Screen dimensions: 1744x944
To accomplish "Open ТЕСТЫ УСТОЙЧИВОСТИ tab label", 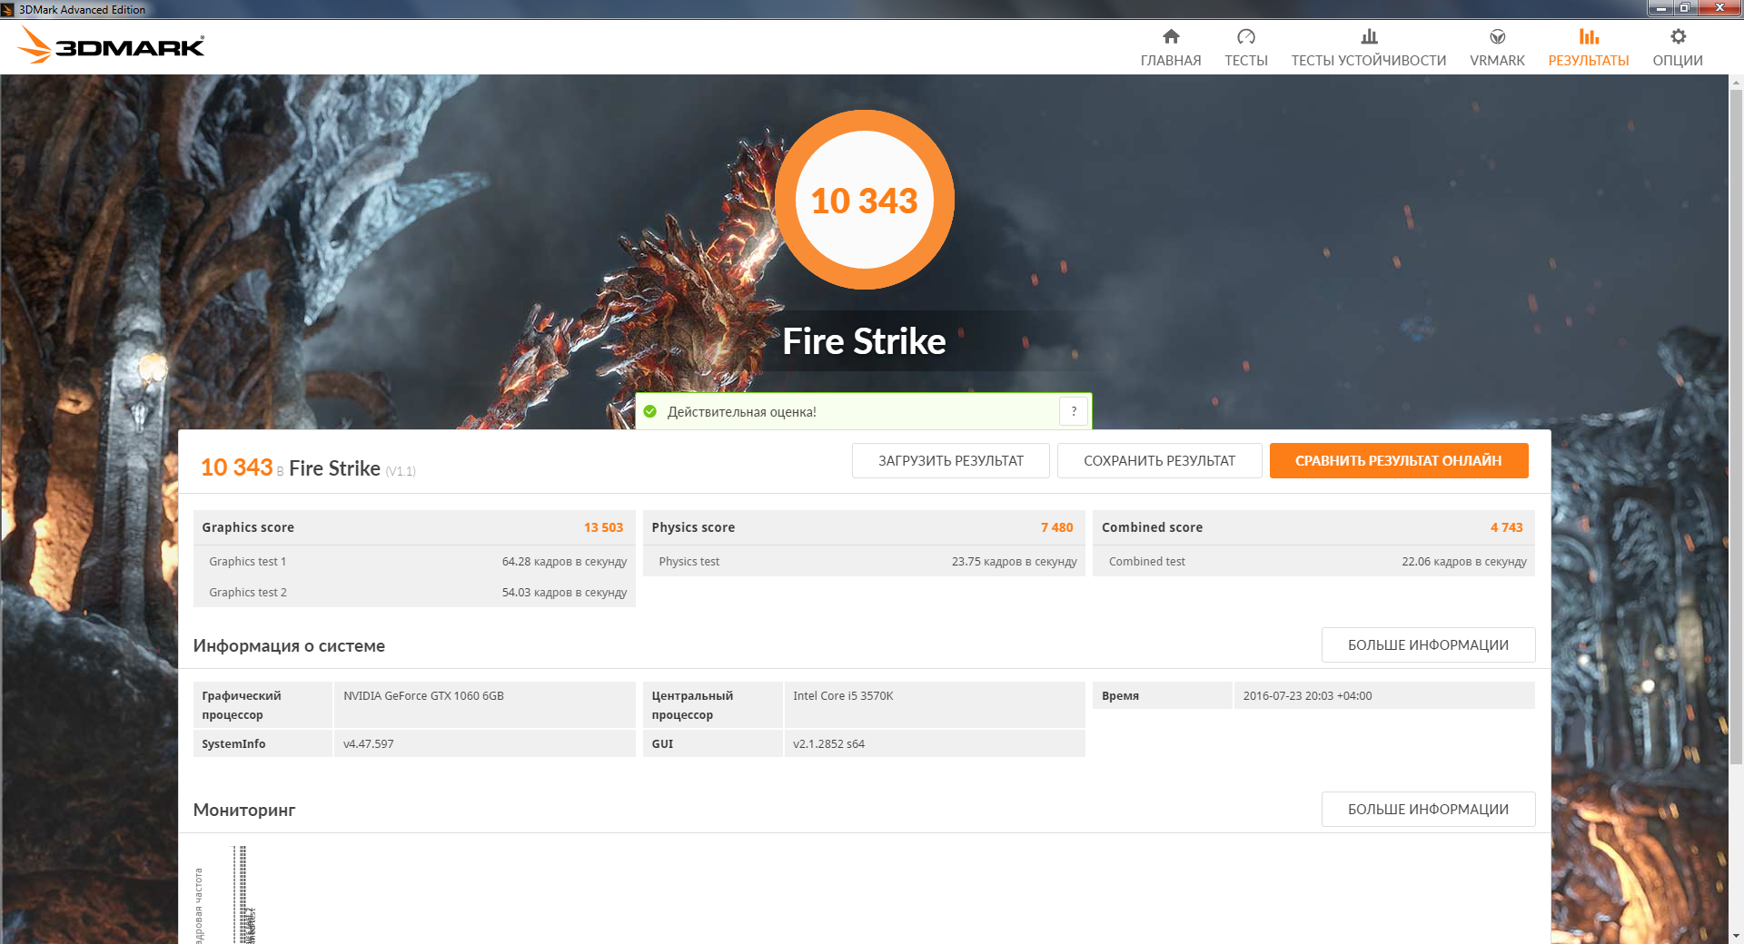I will (x=1369, y=61).
